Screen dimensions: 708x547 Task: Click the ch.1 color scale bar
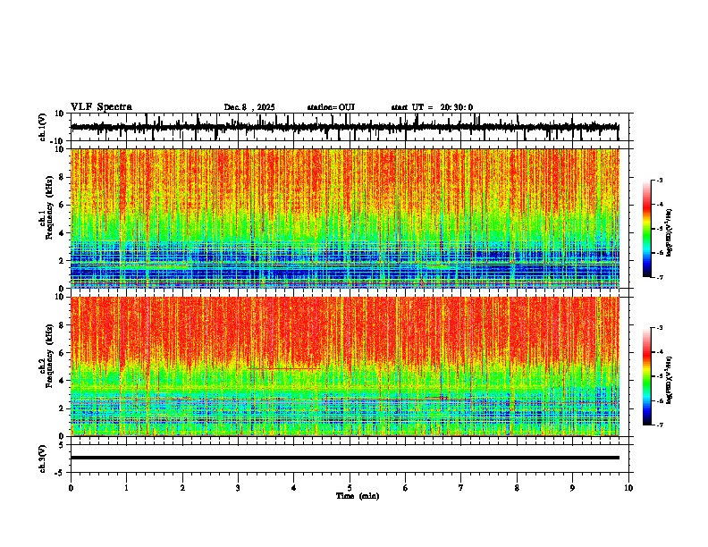click(x=647, y=229)
